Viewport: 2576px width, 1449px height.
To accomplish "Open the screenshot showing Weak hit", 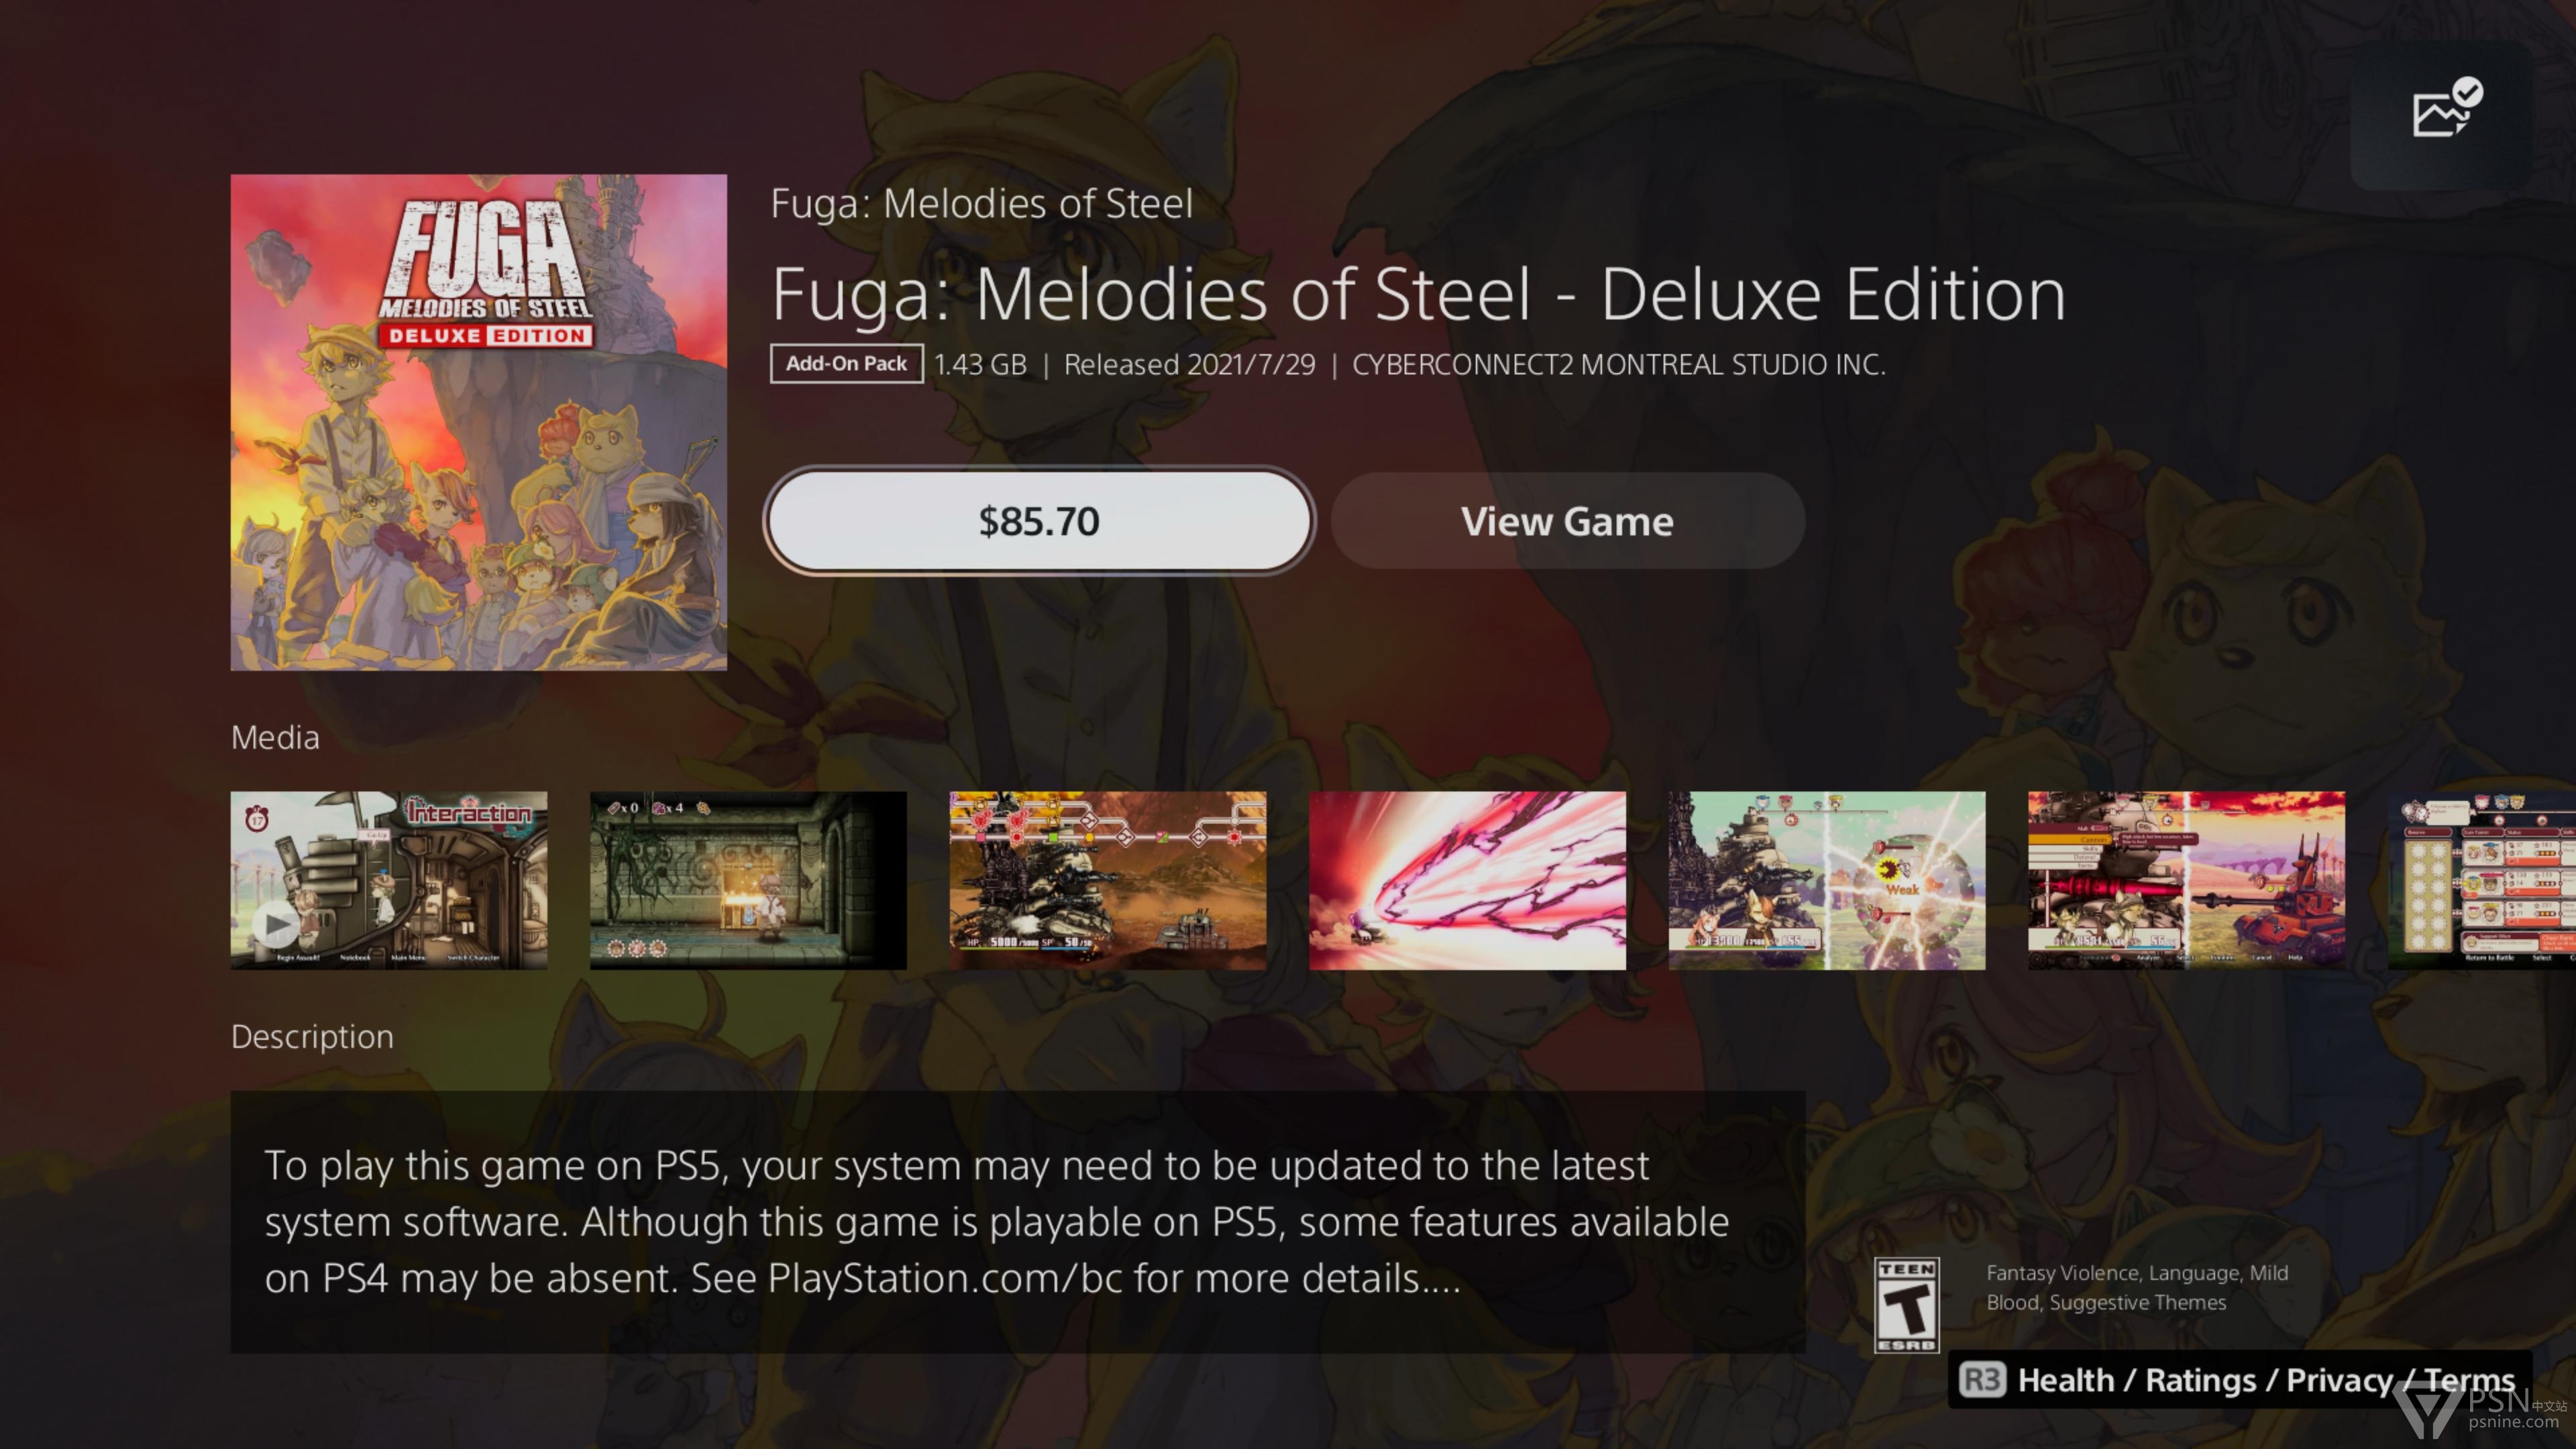I will pyautogui.click(x=1826, y=880).
